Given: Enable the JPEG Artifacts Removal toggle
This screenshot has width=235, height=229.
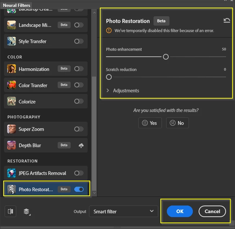Looking at the screenshot, I should pyautogui.click(x=79, y=173).
